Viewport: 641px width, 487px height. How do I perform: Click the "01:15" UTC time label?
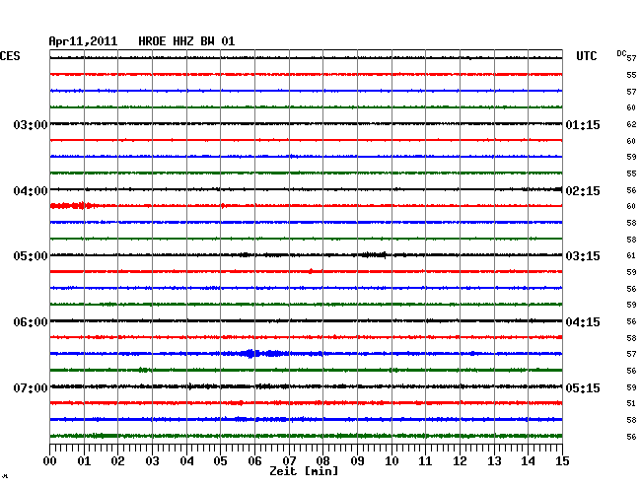(x=583, y=124)
